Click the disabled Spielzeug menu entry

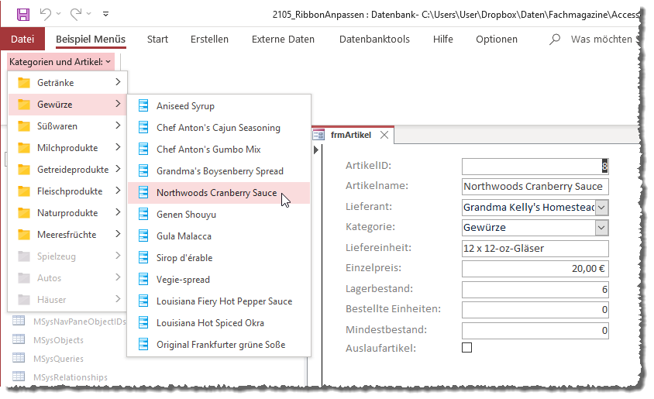pyautogui.click(x=67, y=256)
